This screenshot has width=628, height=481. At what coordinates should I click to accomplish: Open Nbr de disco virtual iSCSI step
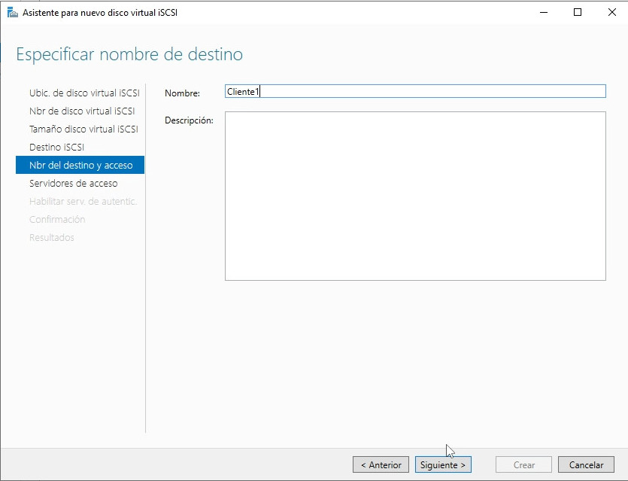(x=81, y=111)
